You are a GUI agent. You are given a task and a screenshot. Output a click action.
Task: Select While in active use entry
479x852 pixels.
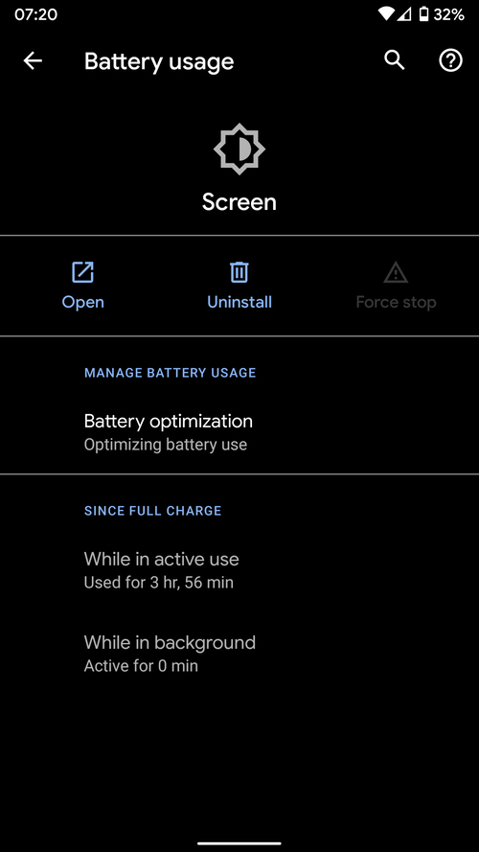(x=239, y=570)
